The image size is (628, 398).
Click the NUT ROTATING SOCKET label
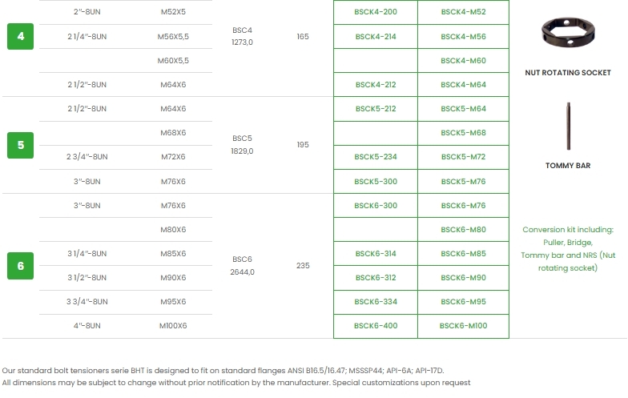567,73
